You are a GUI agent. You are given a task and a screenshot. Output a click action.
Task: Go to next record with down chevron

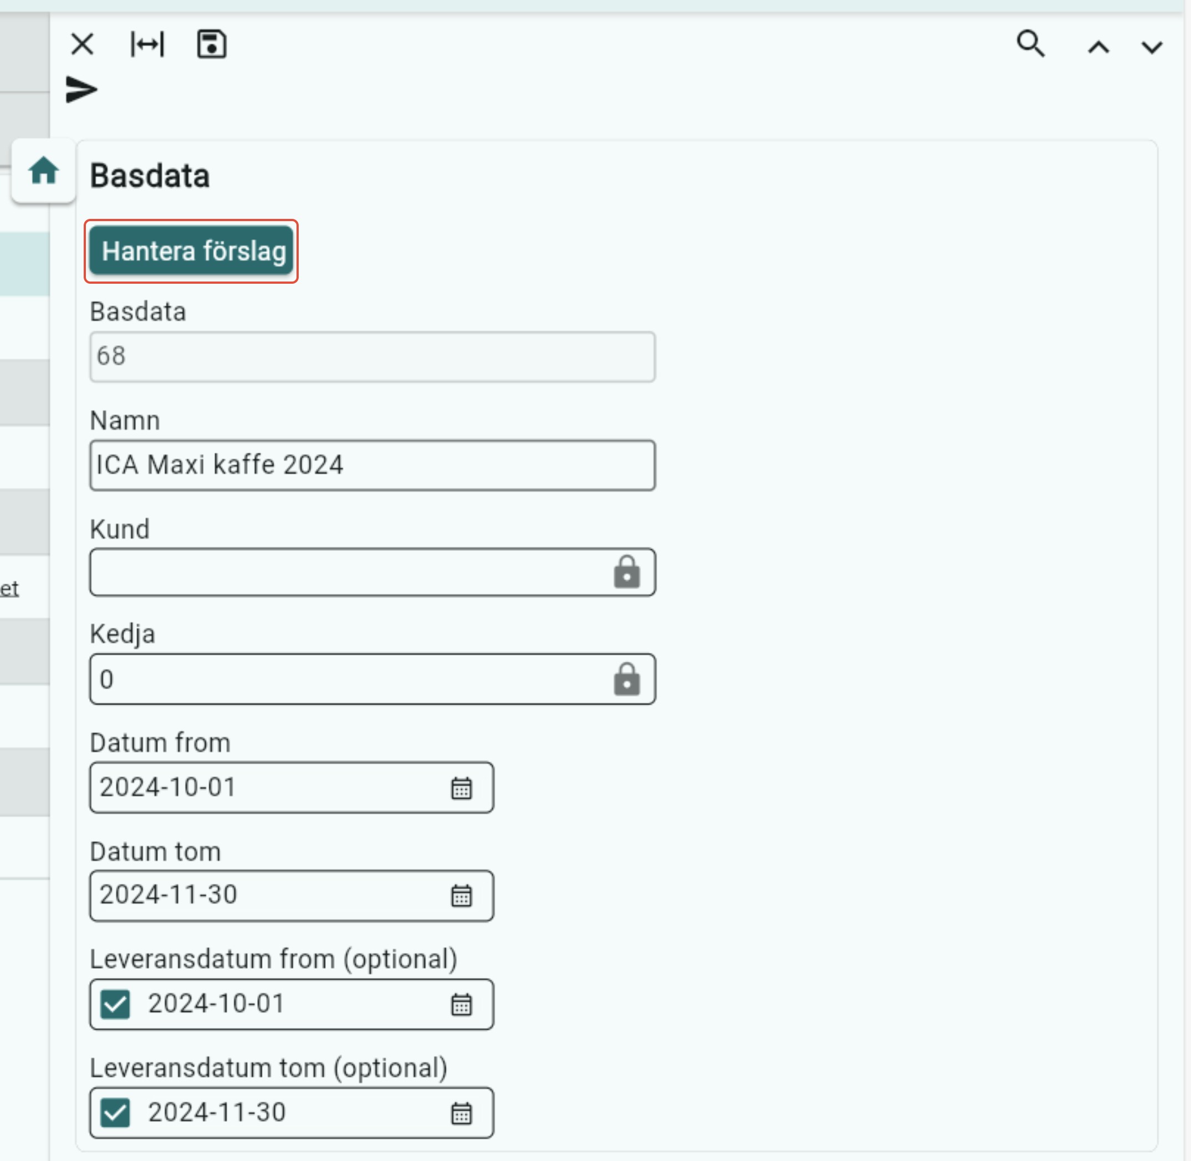(1151, 48)
